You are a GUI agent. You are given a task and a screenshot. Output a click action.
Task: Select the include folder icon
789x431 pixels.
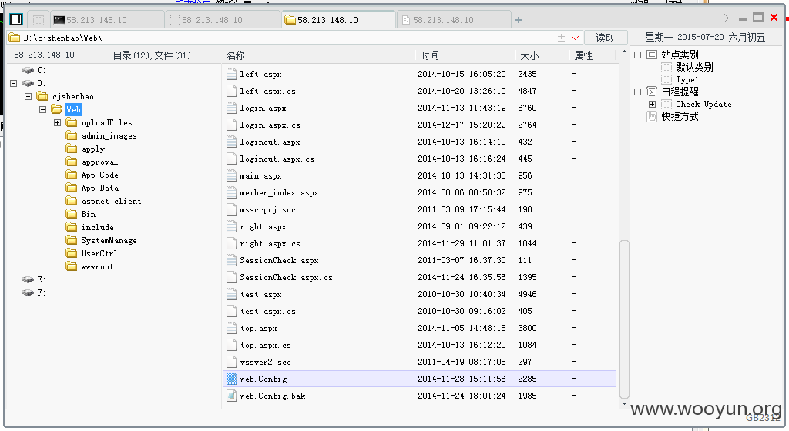coord(72,227)
